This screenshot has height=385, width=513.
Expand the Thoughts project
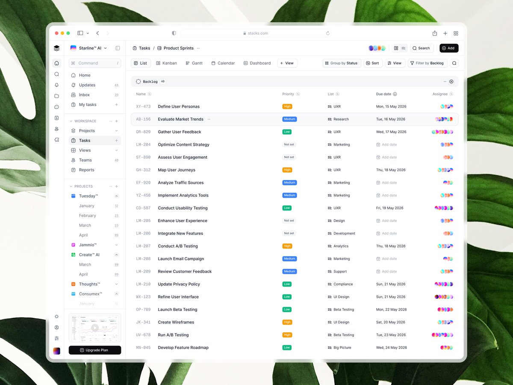116,284
